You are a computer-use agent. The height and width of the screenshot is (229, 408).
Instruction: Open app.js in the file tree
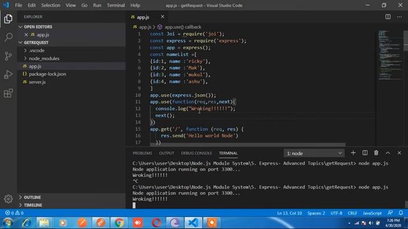point(71,66)
